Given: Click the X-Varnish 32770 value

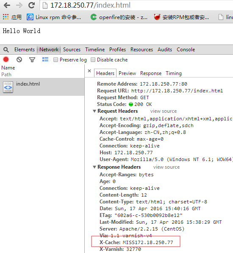Looking at the screenshot, I should tap(133, 249).
